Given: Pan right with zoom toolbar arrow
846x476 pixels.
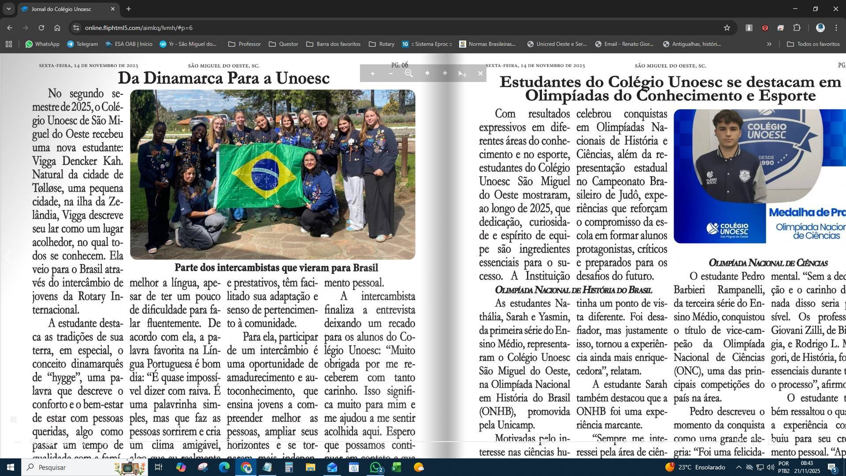Looking at the screenshot, I should tap(445, 73).
